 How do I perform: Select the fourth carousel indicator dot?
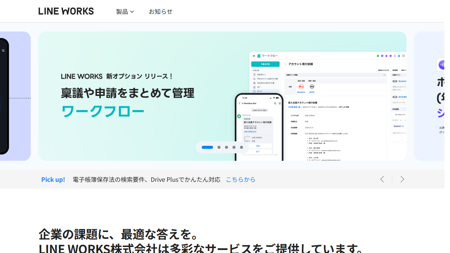click(x=234, y=147)
